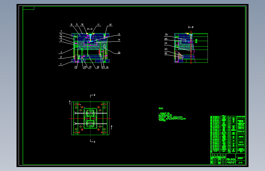Click the A—A section view title
This screenshot has width=265, height=171.
pos(90,29)
